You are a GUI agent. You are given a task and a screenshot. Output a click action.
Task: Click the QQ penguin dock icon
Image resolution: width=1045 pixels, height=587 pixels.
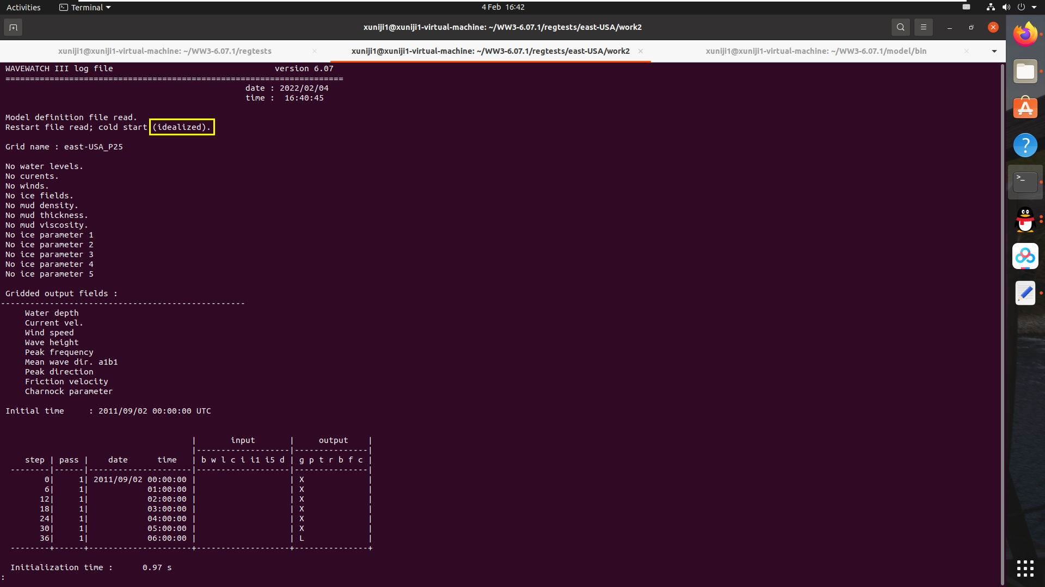click(1025, 219)
